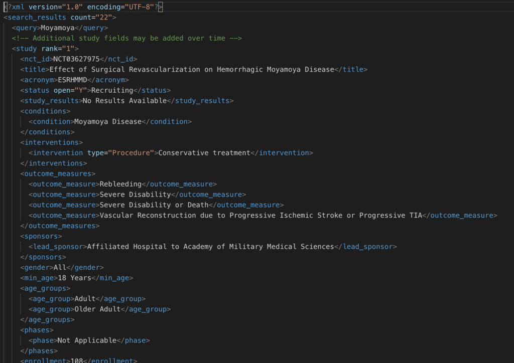Click the opening interventions tag
Viewport: 514px width, 363px height.
pyautogui.click(x=52, y=143)
